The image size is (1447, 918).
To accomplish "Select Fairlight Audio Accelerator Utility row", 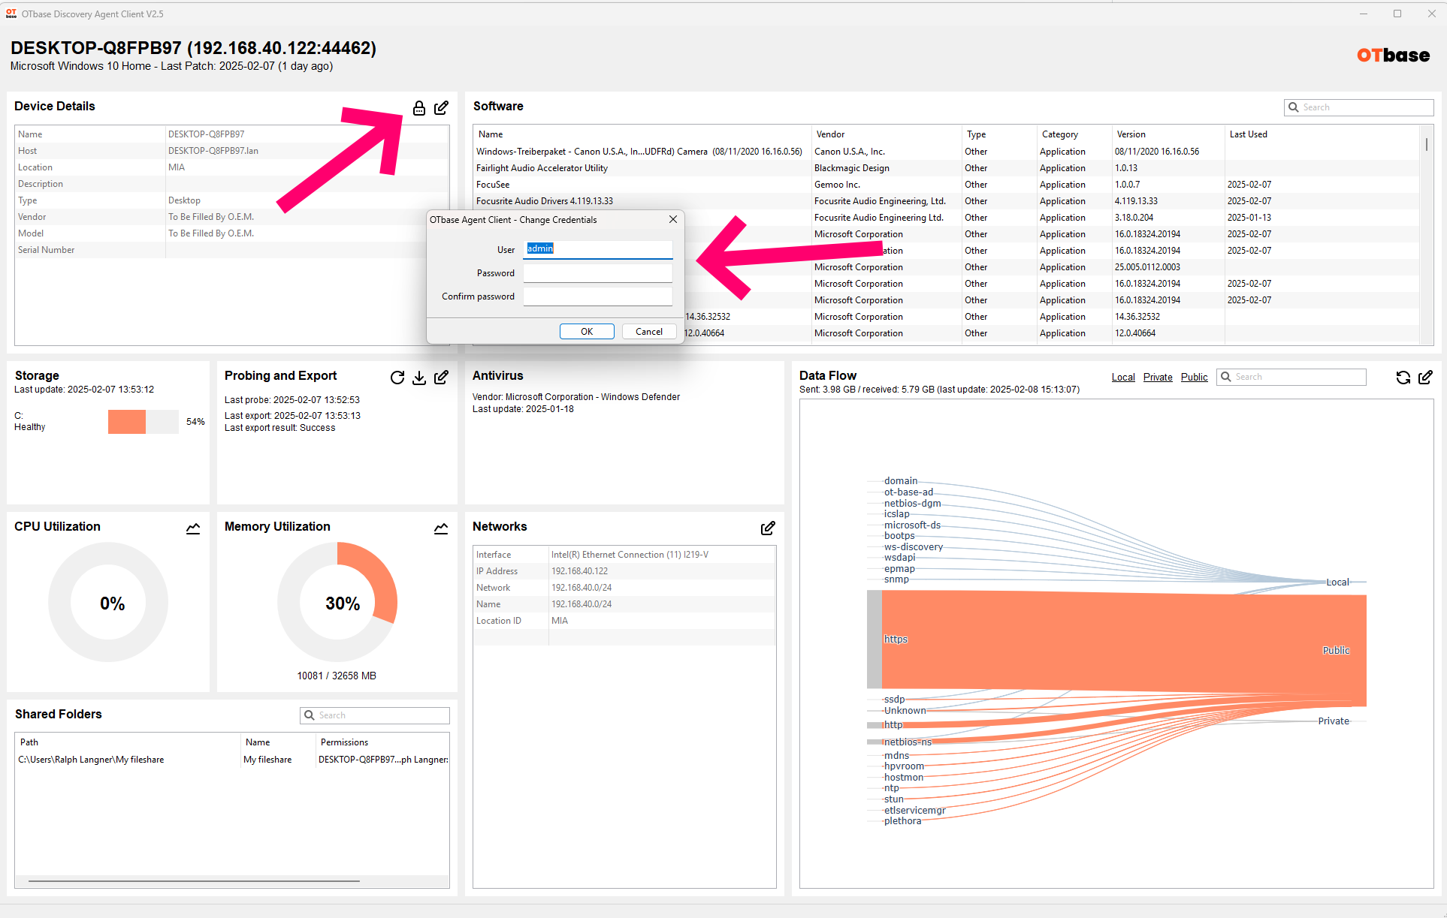I will click(x=947, y=168).
